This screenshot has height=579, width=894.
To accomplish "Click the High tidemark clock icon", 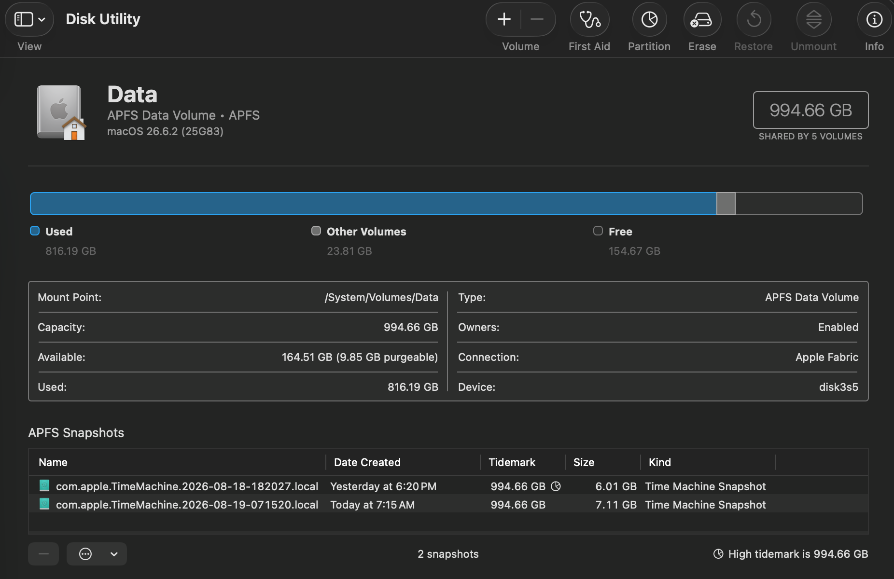I will pos(718,554).
